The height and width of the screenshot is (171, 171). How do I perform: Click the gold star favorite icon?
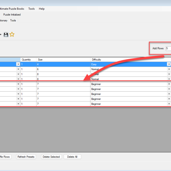click(12, 34)
